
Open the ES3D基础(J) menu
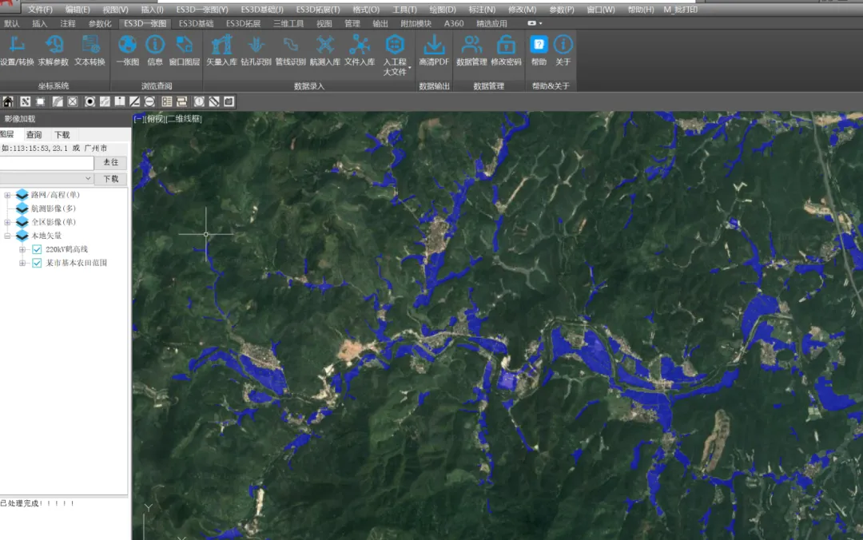(262, 10)
